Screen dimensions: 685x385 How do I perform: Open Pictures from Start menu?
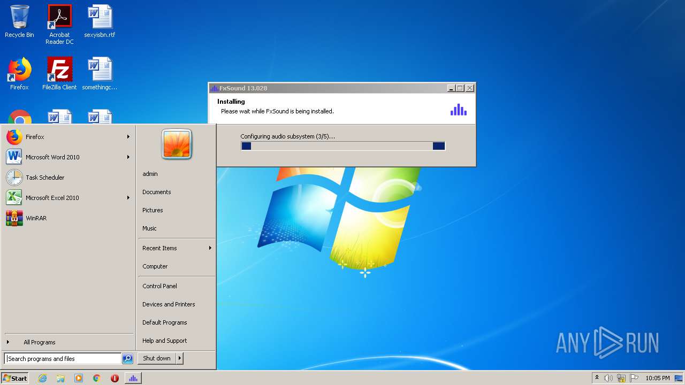click(153, 210)
